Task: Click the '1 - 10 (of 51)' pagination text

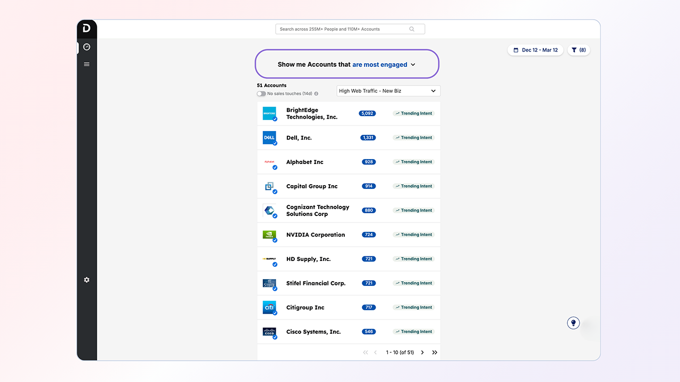Action: pyautogui.click(x=400, y=352)
